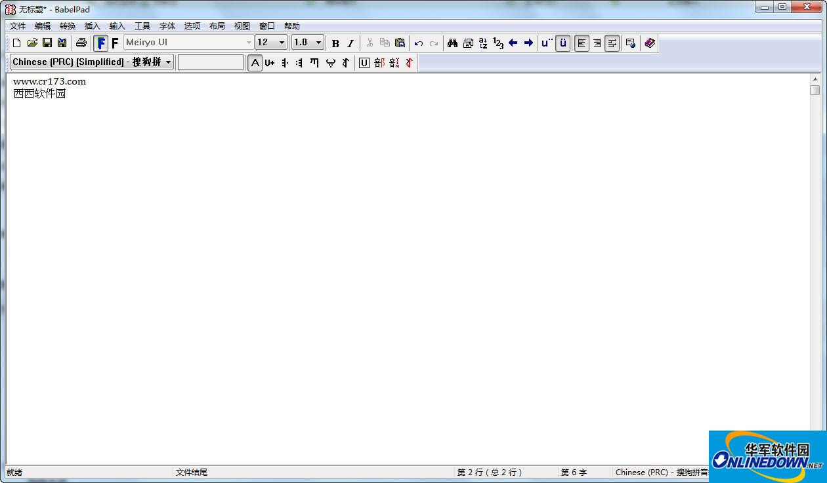Screen dimensions: 827x483
Task: Open the 文件 menu
Action: click(18, 26)
